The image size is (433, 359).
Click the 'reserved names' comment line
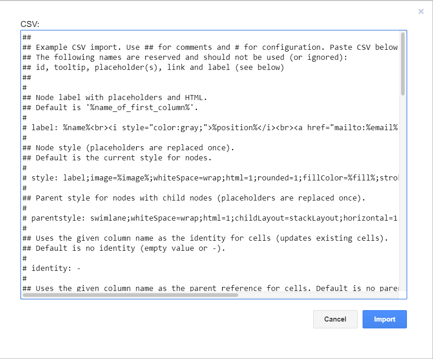pos(137,57)
